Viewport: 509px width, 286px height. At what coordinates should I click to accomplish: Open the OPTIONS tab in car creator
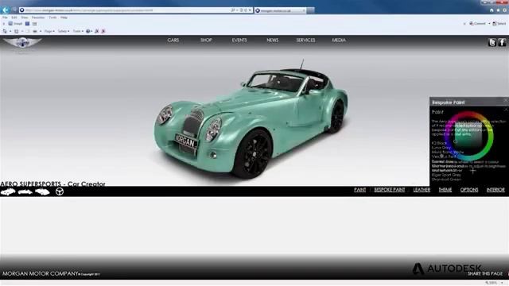[469, 190]
